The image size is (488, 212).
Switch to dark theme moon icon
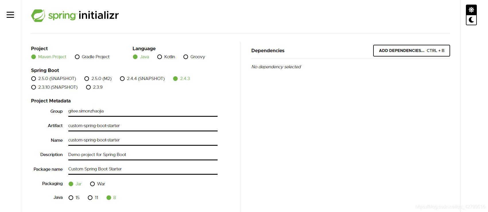pos(471,20)
